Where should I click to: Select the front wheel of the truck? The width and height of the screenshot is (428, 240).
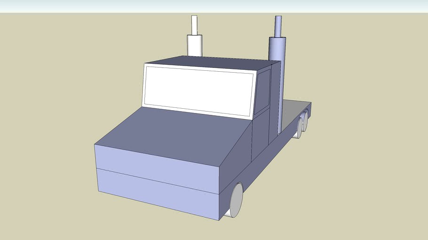(236, 200)
